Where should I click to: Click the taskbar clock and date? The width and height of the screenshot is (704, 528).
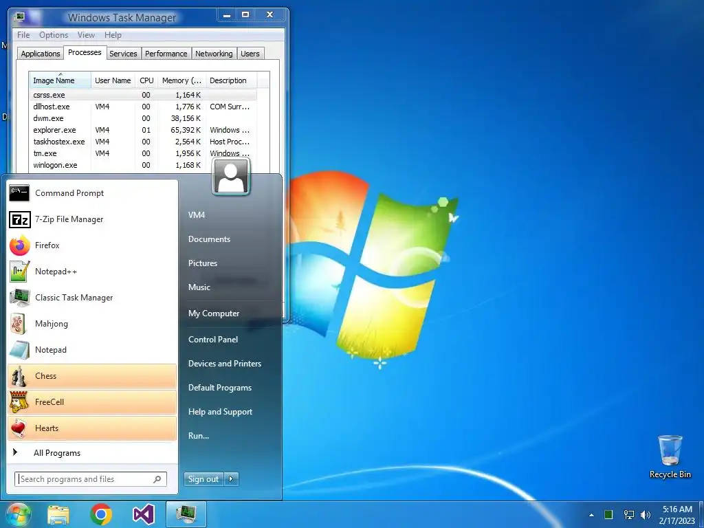[x=677, y=515]
